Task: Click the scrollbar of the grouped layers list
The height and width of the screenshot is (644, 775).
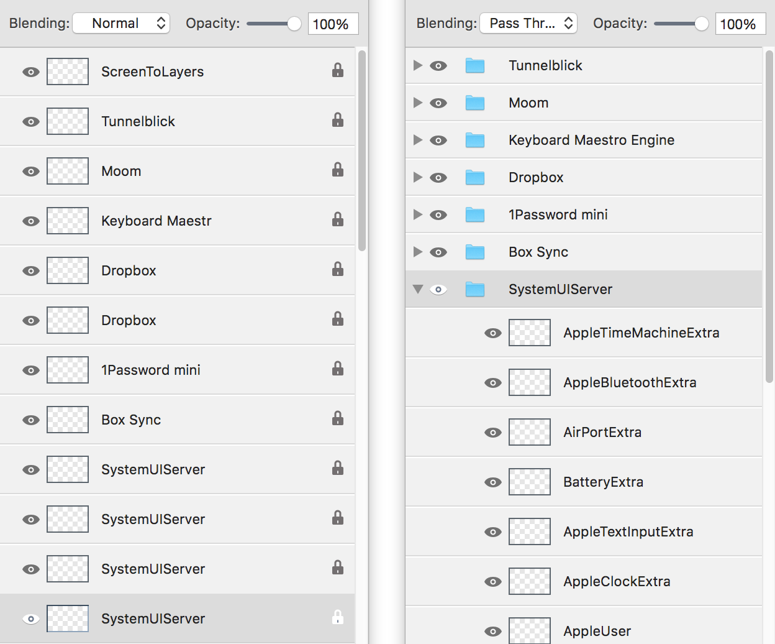Action: (x=769, y=217)
